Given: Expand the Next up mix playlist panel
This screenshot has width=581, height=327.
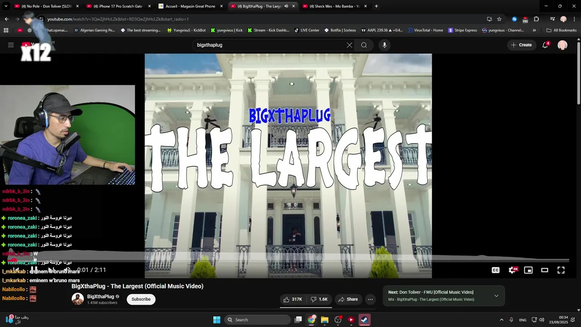Looking at the screenshot, I should click(496, 296).
